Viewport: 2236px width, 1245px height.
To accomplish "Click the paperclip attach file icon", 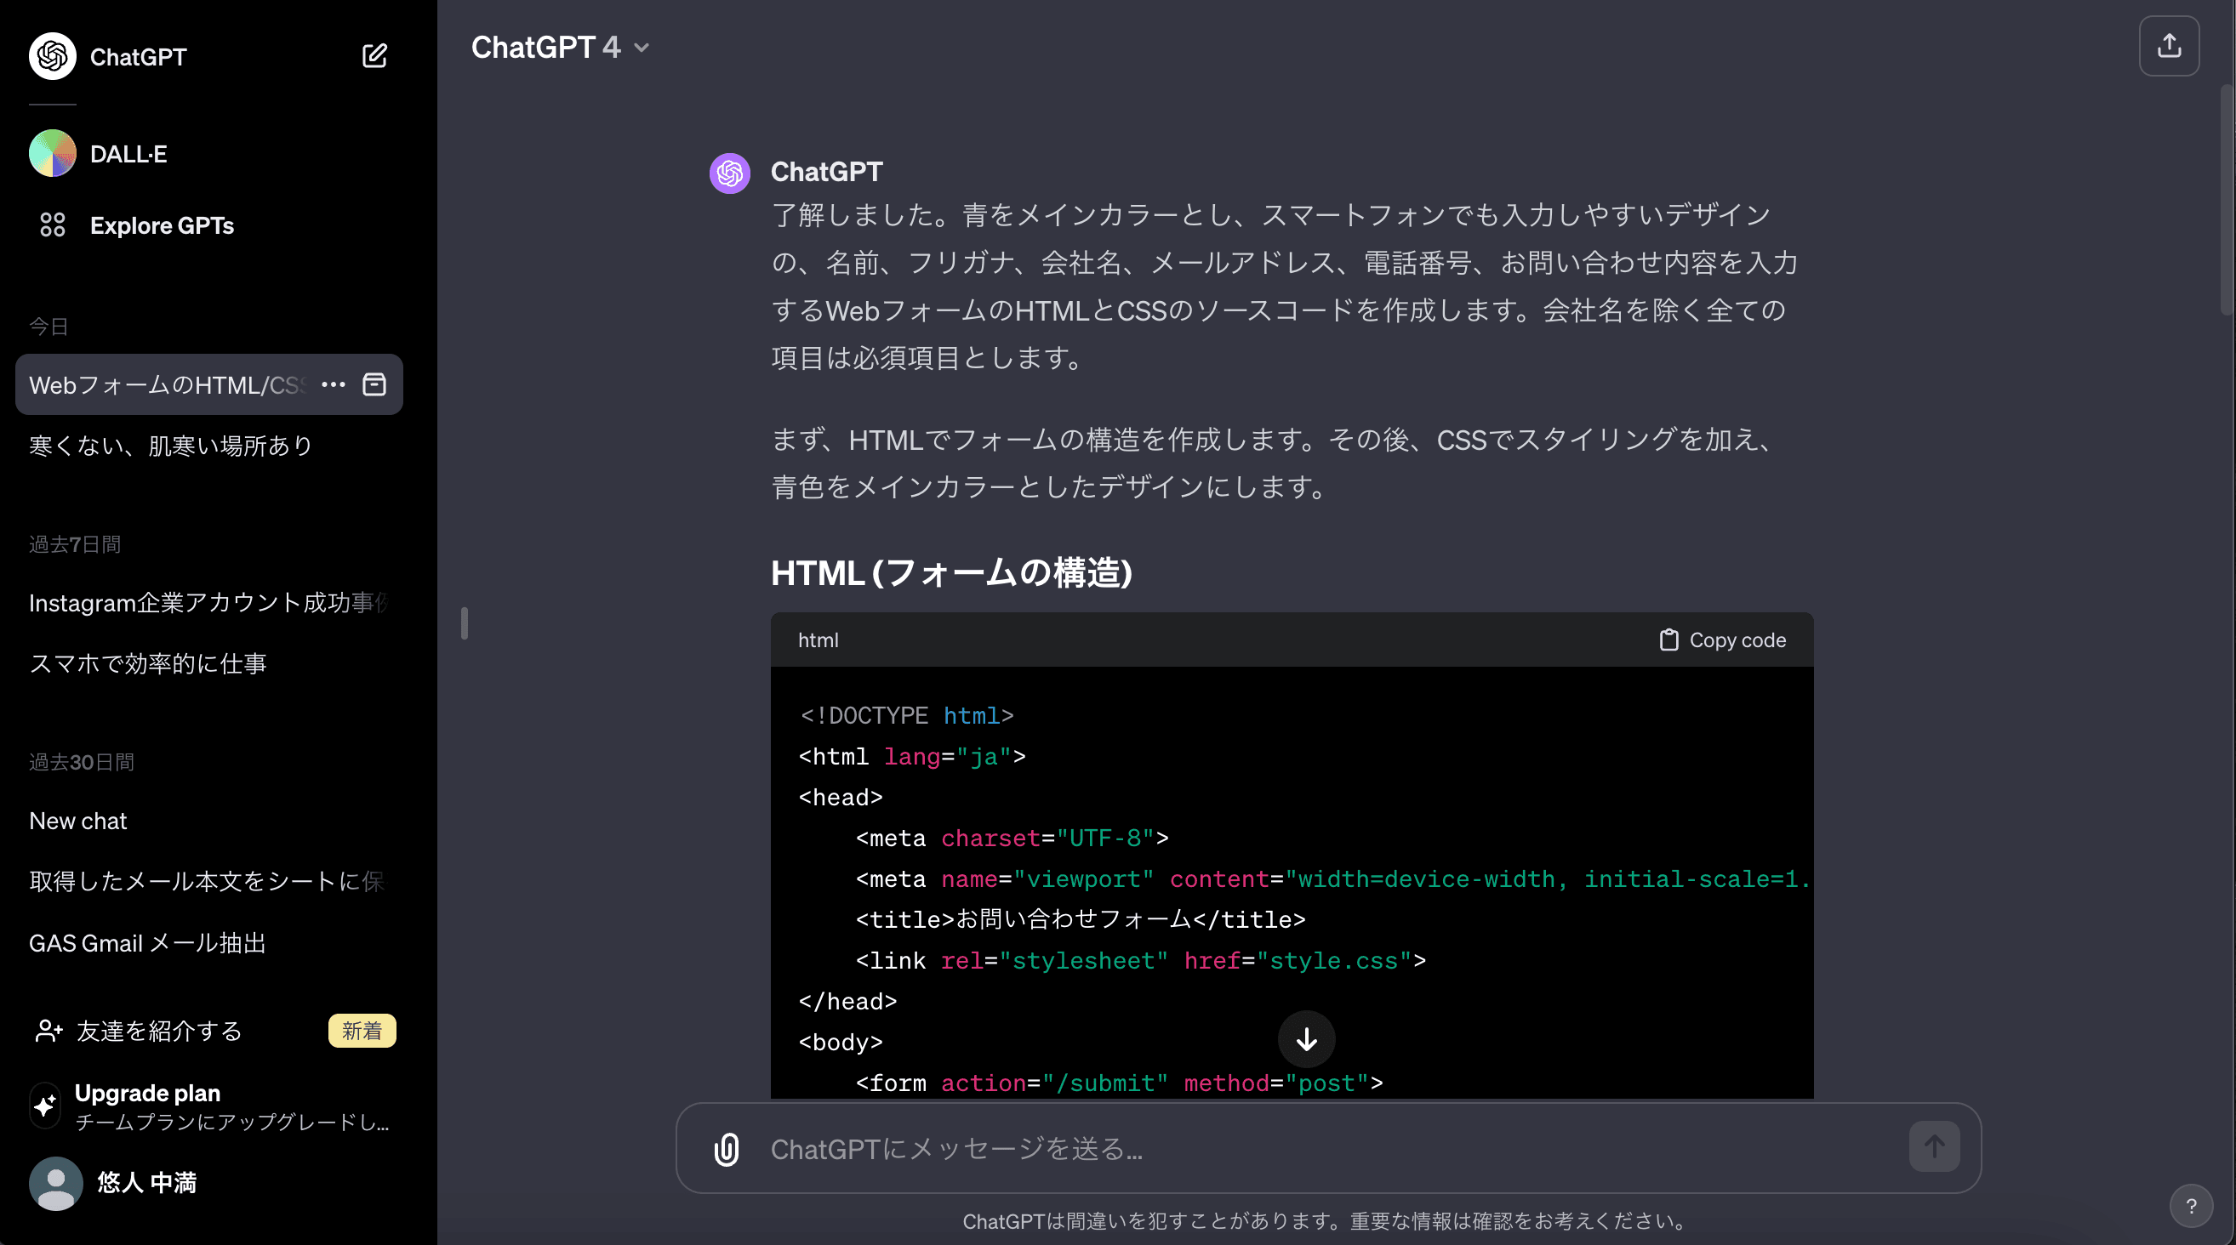I will point(727,1149).
